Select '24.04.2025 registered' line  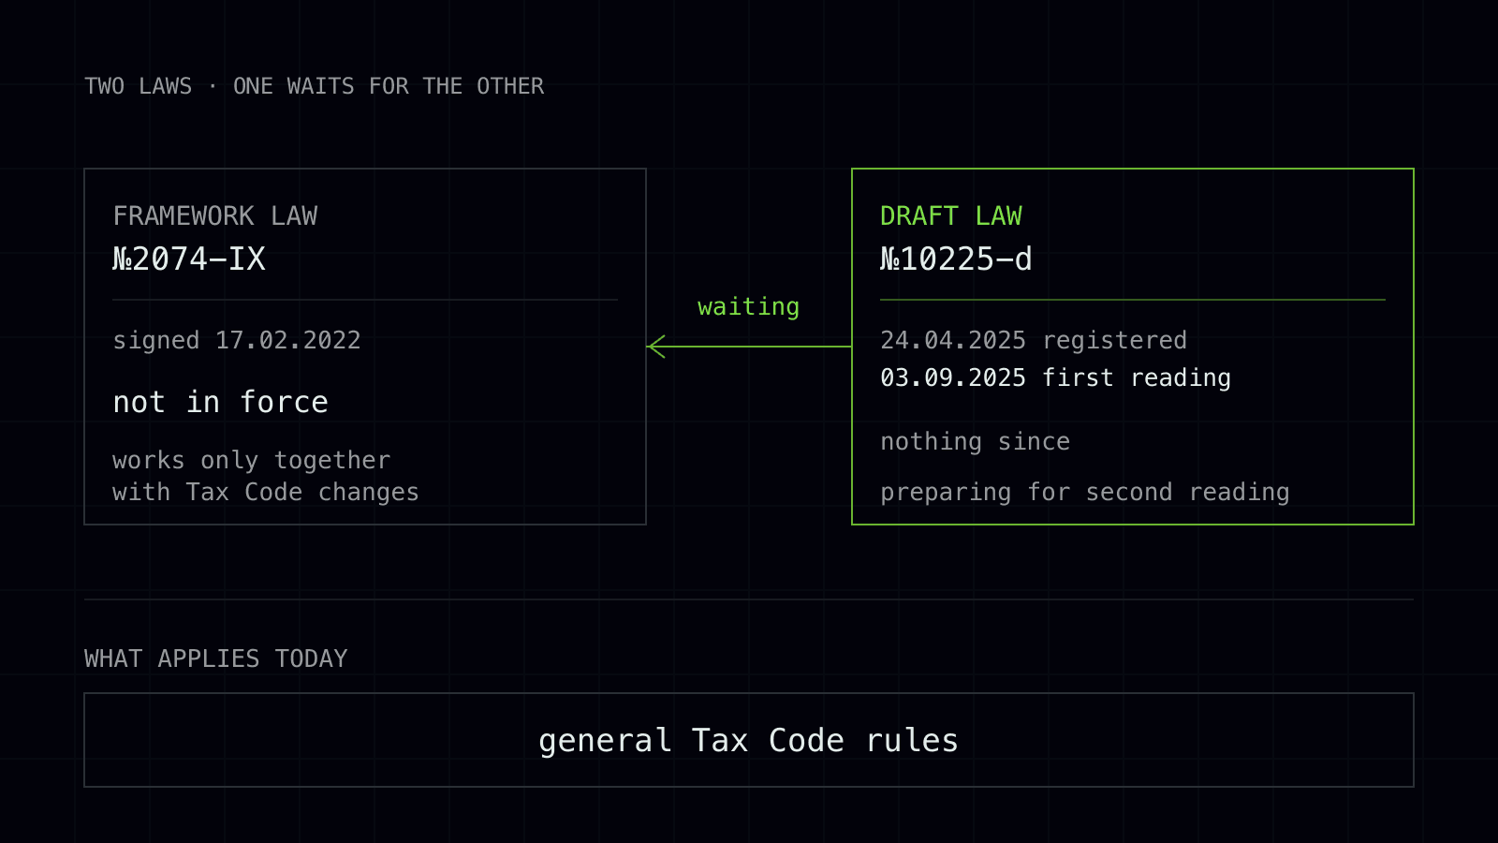(x=1034, y=340)
